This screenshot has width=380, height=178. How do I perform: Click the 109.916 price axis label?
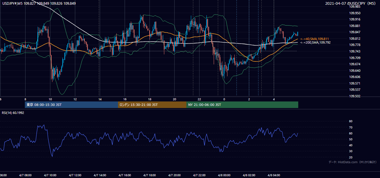(x=354, y=19)
